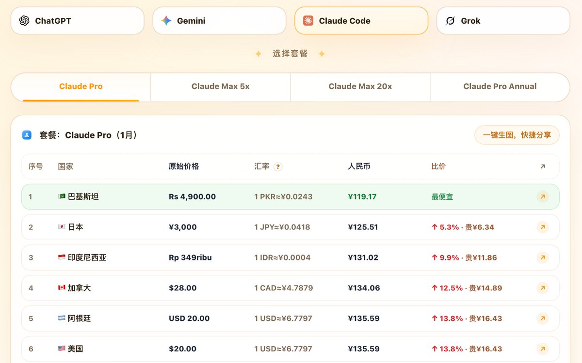Image resolution: width=582 pixels, height=363 pixels.
Task: Open the arrow link for 日本 row
Action: pyautogui.click(x=543, y=227)
